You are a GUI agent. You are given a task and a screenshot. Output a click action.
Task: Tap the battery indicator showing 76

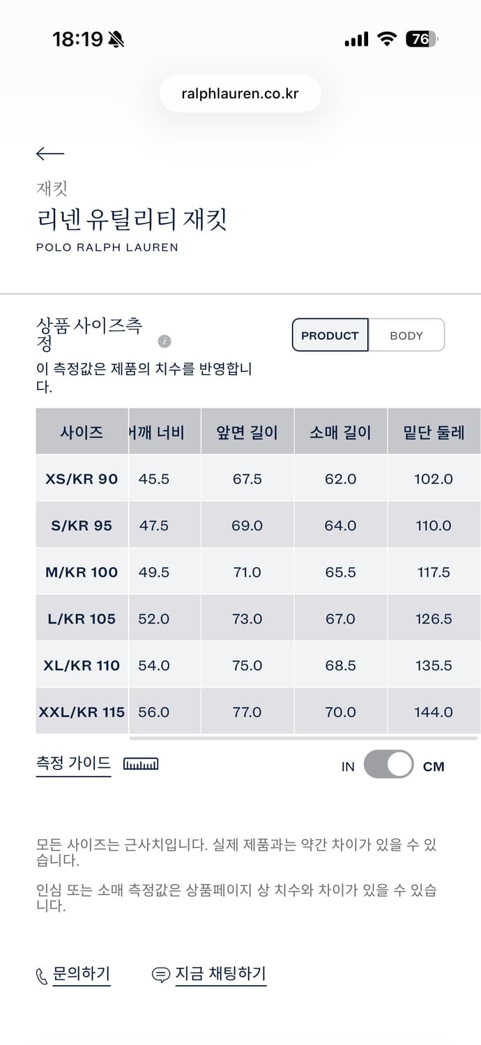tap(419, 39)
